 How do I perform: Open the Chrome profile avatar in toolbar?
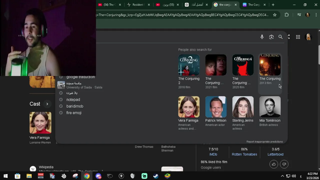pos(308,15)
